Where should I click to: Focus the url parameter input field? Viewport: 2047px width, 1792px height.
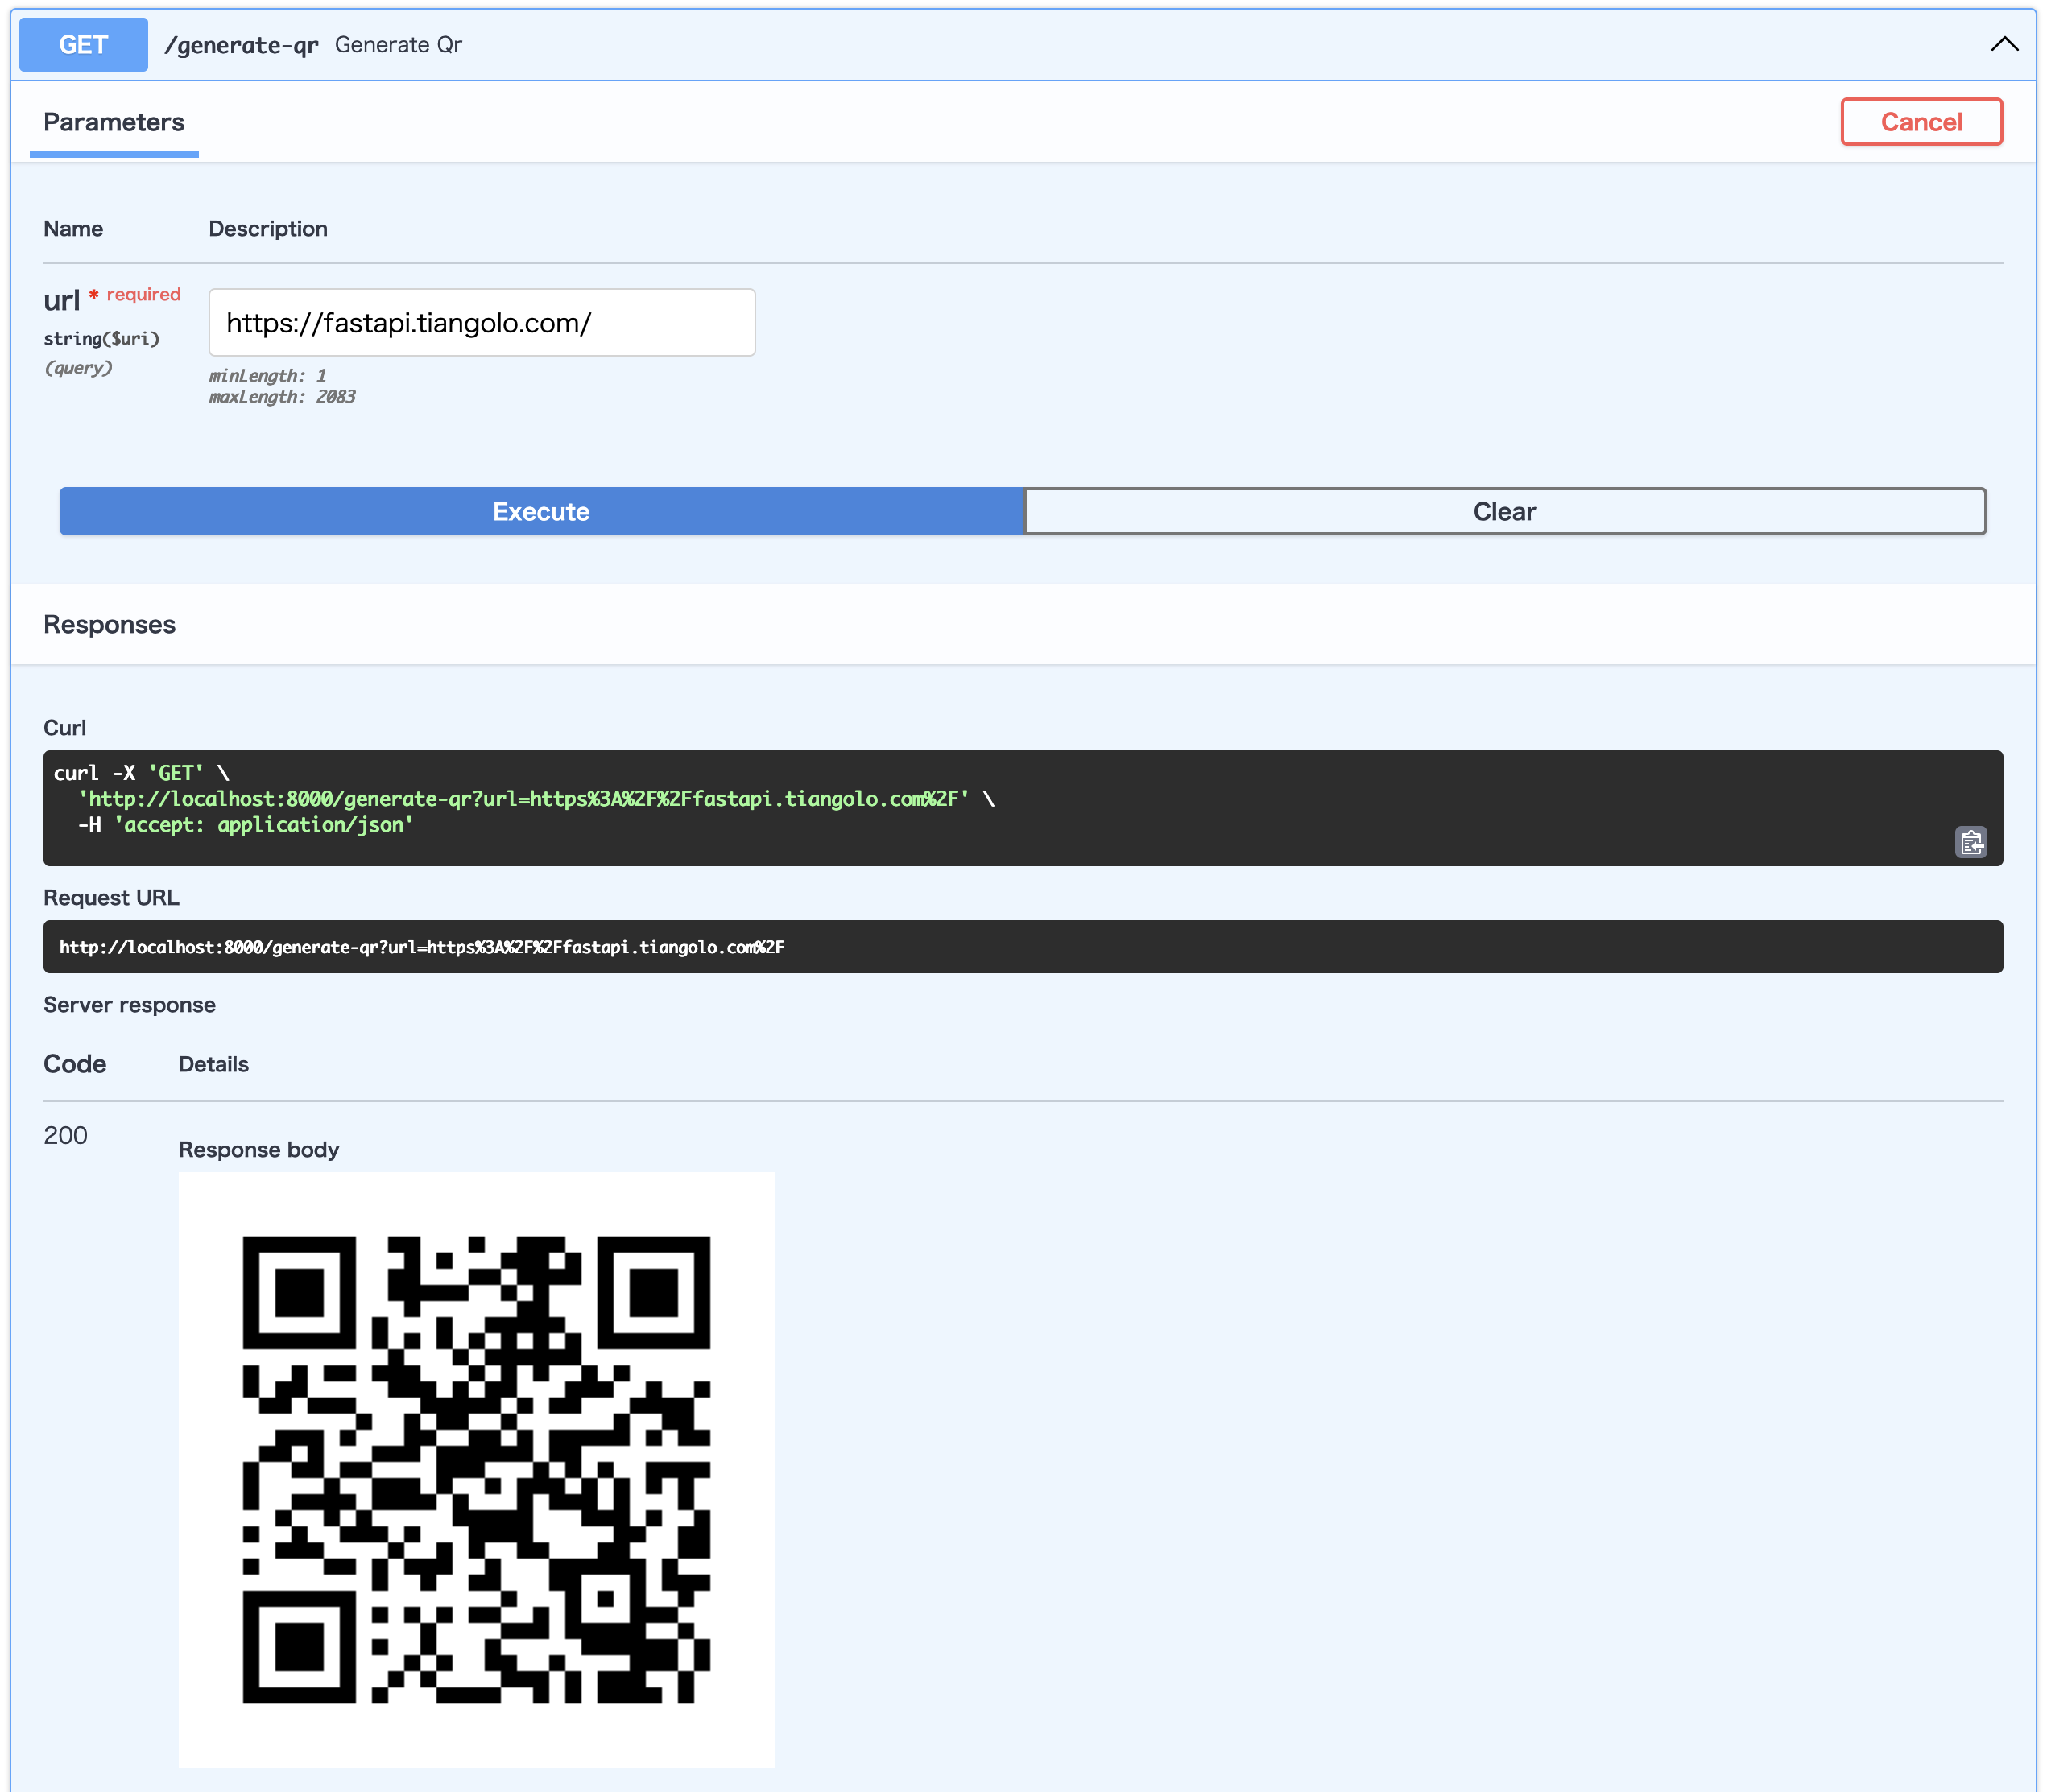coord(482,322)
